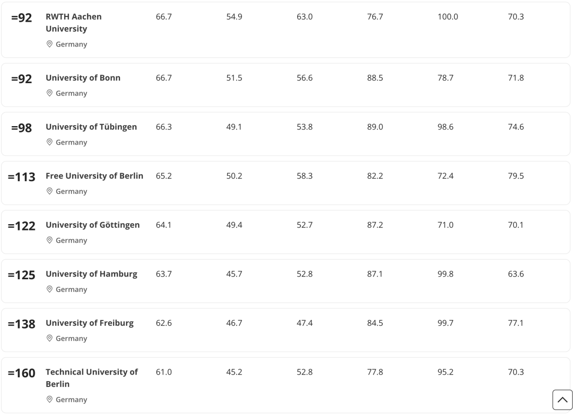This screenshot has height=416, width=573.
Task: Open University of Hamburg profile
Action: click(x=91, y=274)
